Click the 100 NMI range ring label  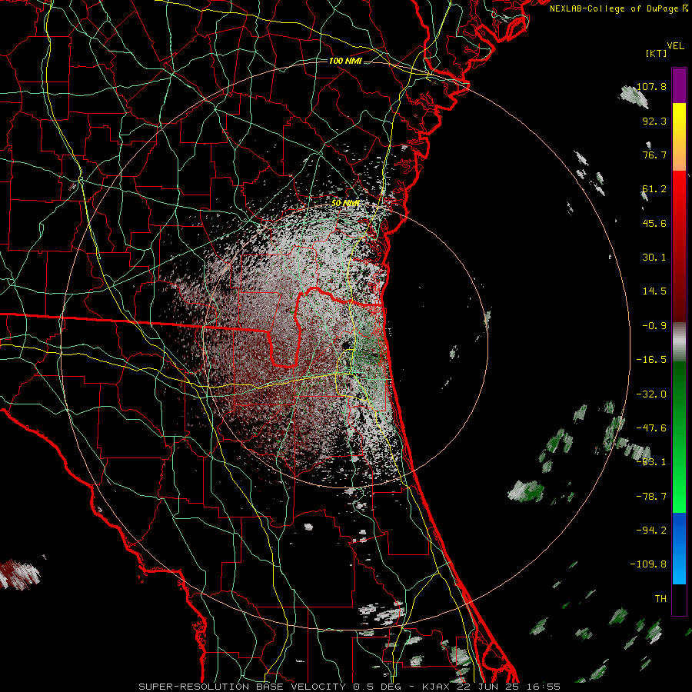coord(345,61)
